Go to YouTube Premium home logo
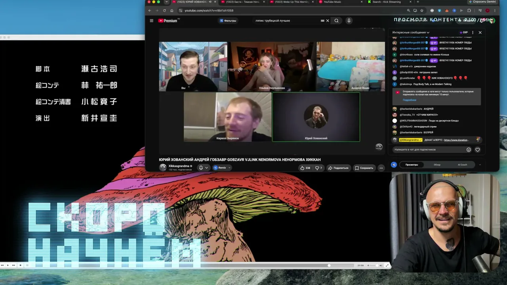507x285 pixels. click(x=168, y=21)
